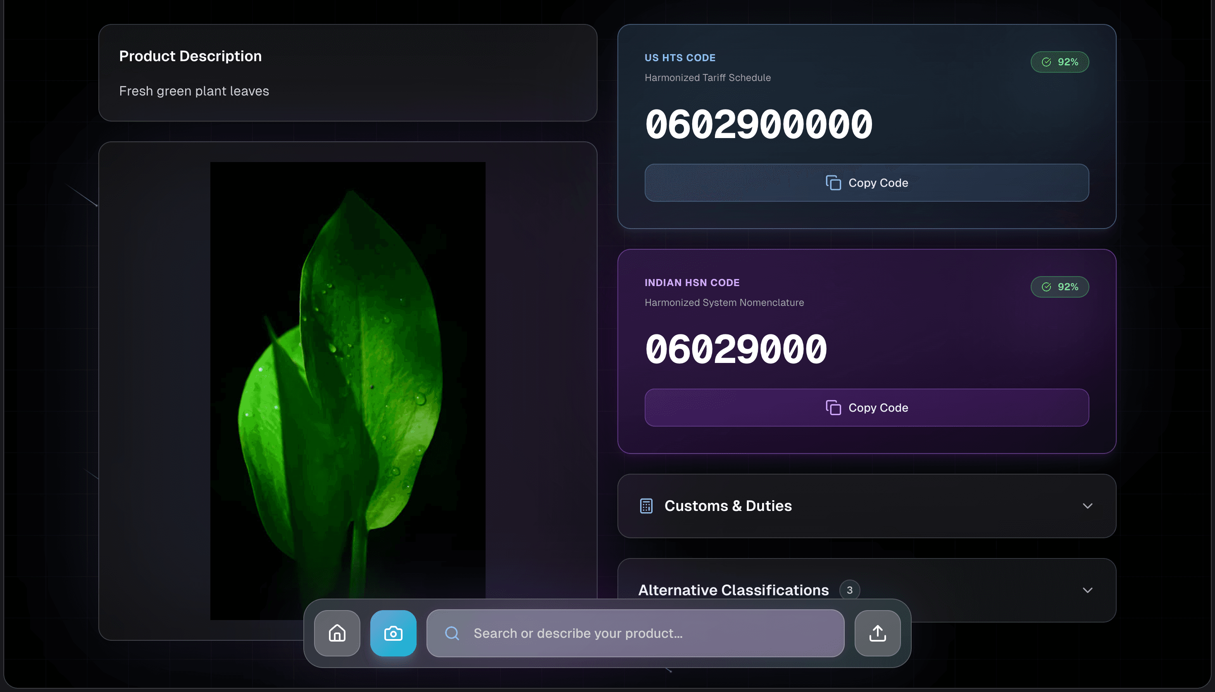Open the Alternative Classifications section header

pyautogui.click(x=733, y=590)
